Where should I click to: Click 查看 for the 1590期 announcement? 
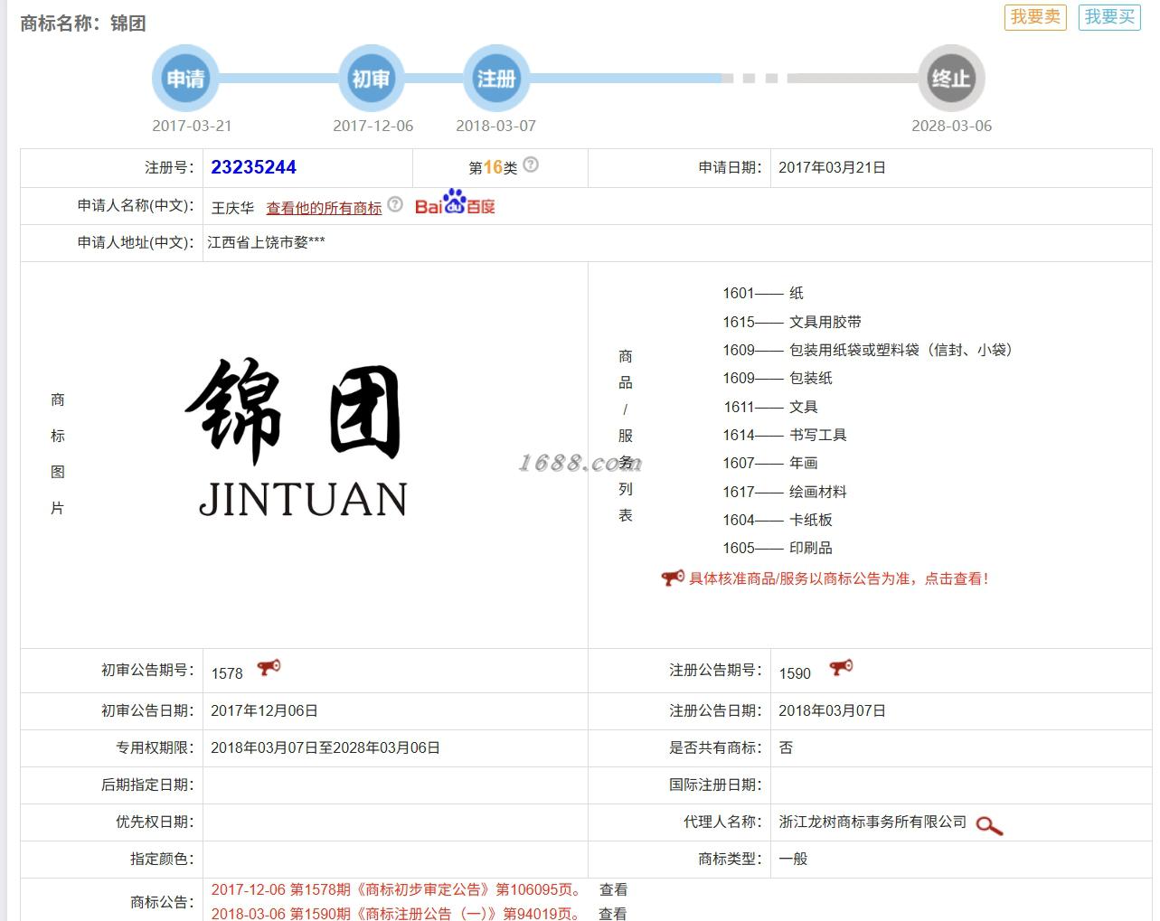click(x=613, y=913)
